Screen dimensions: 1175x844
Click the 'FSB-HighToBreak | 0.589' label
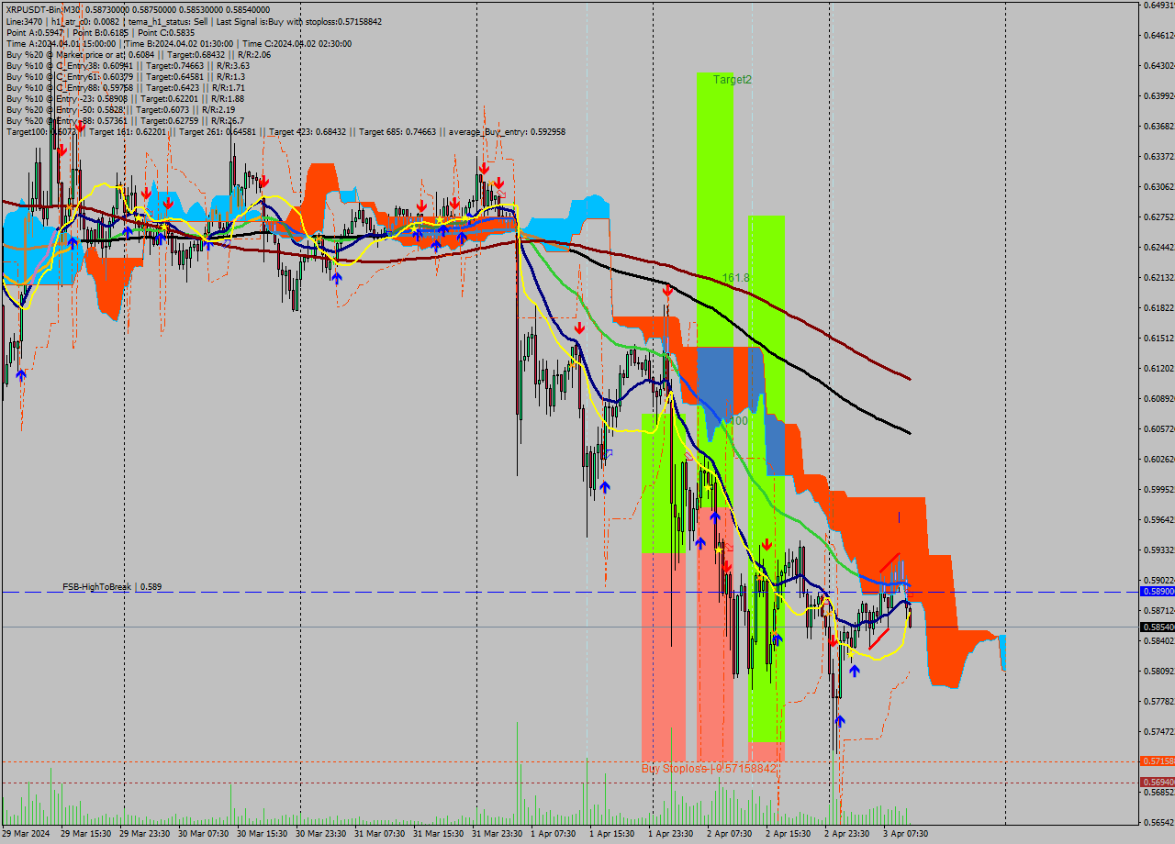coord(112,586)
